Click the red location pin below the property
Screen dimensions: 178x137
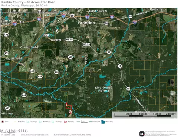click(70, 112)
